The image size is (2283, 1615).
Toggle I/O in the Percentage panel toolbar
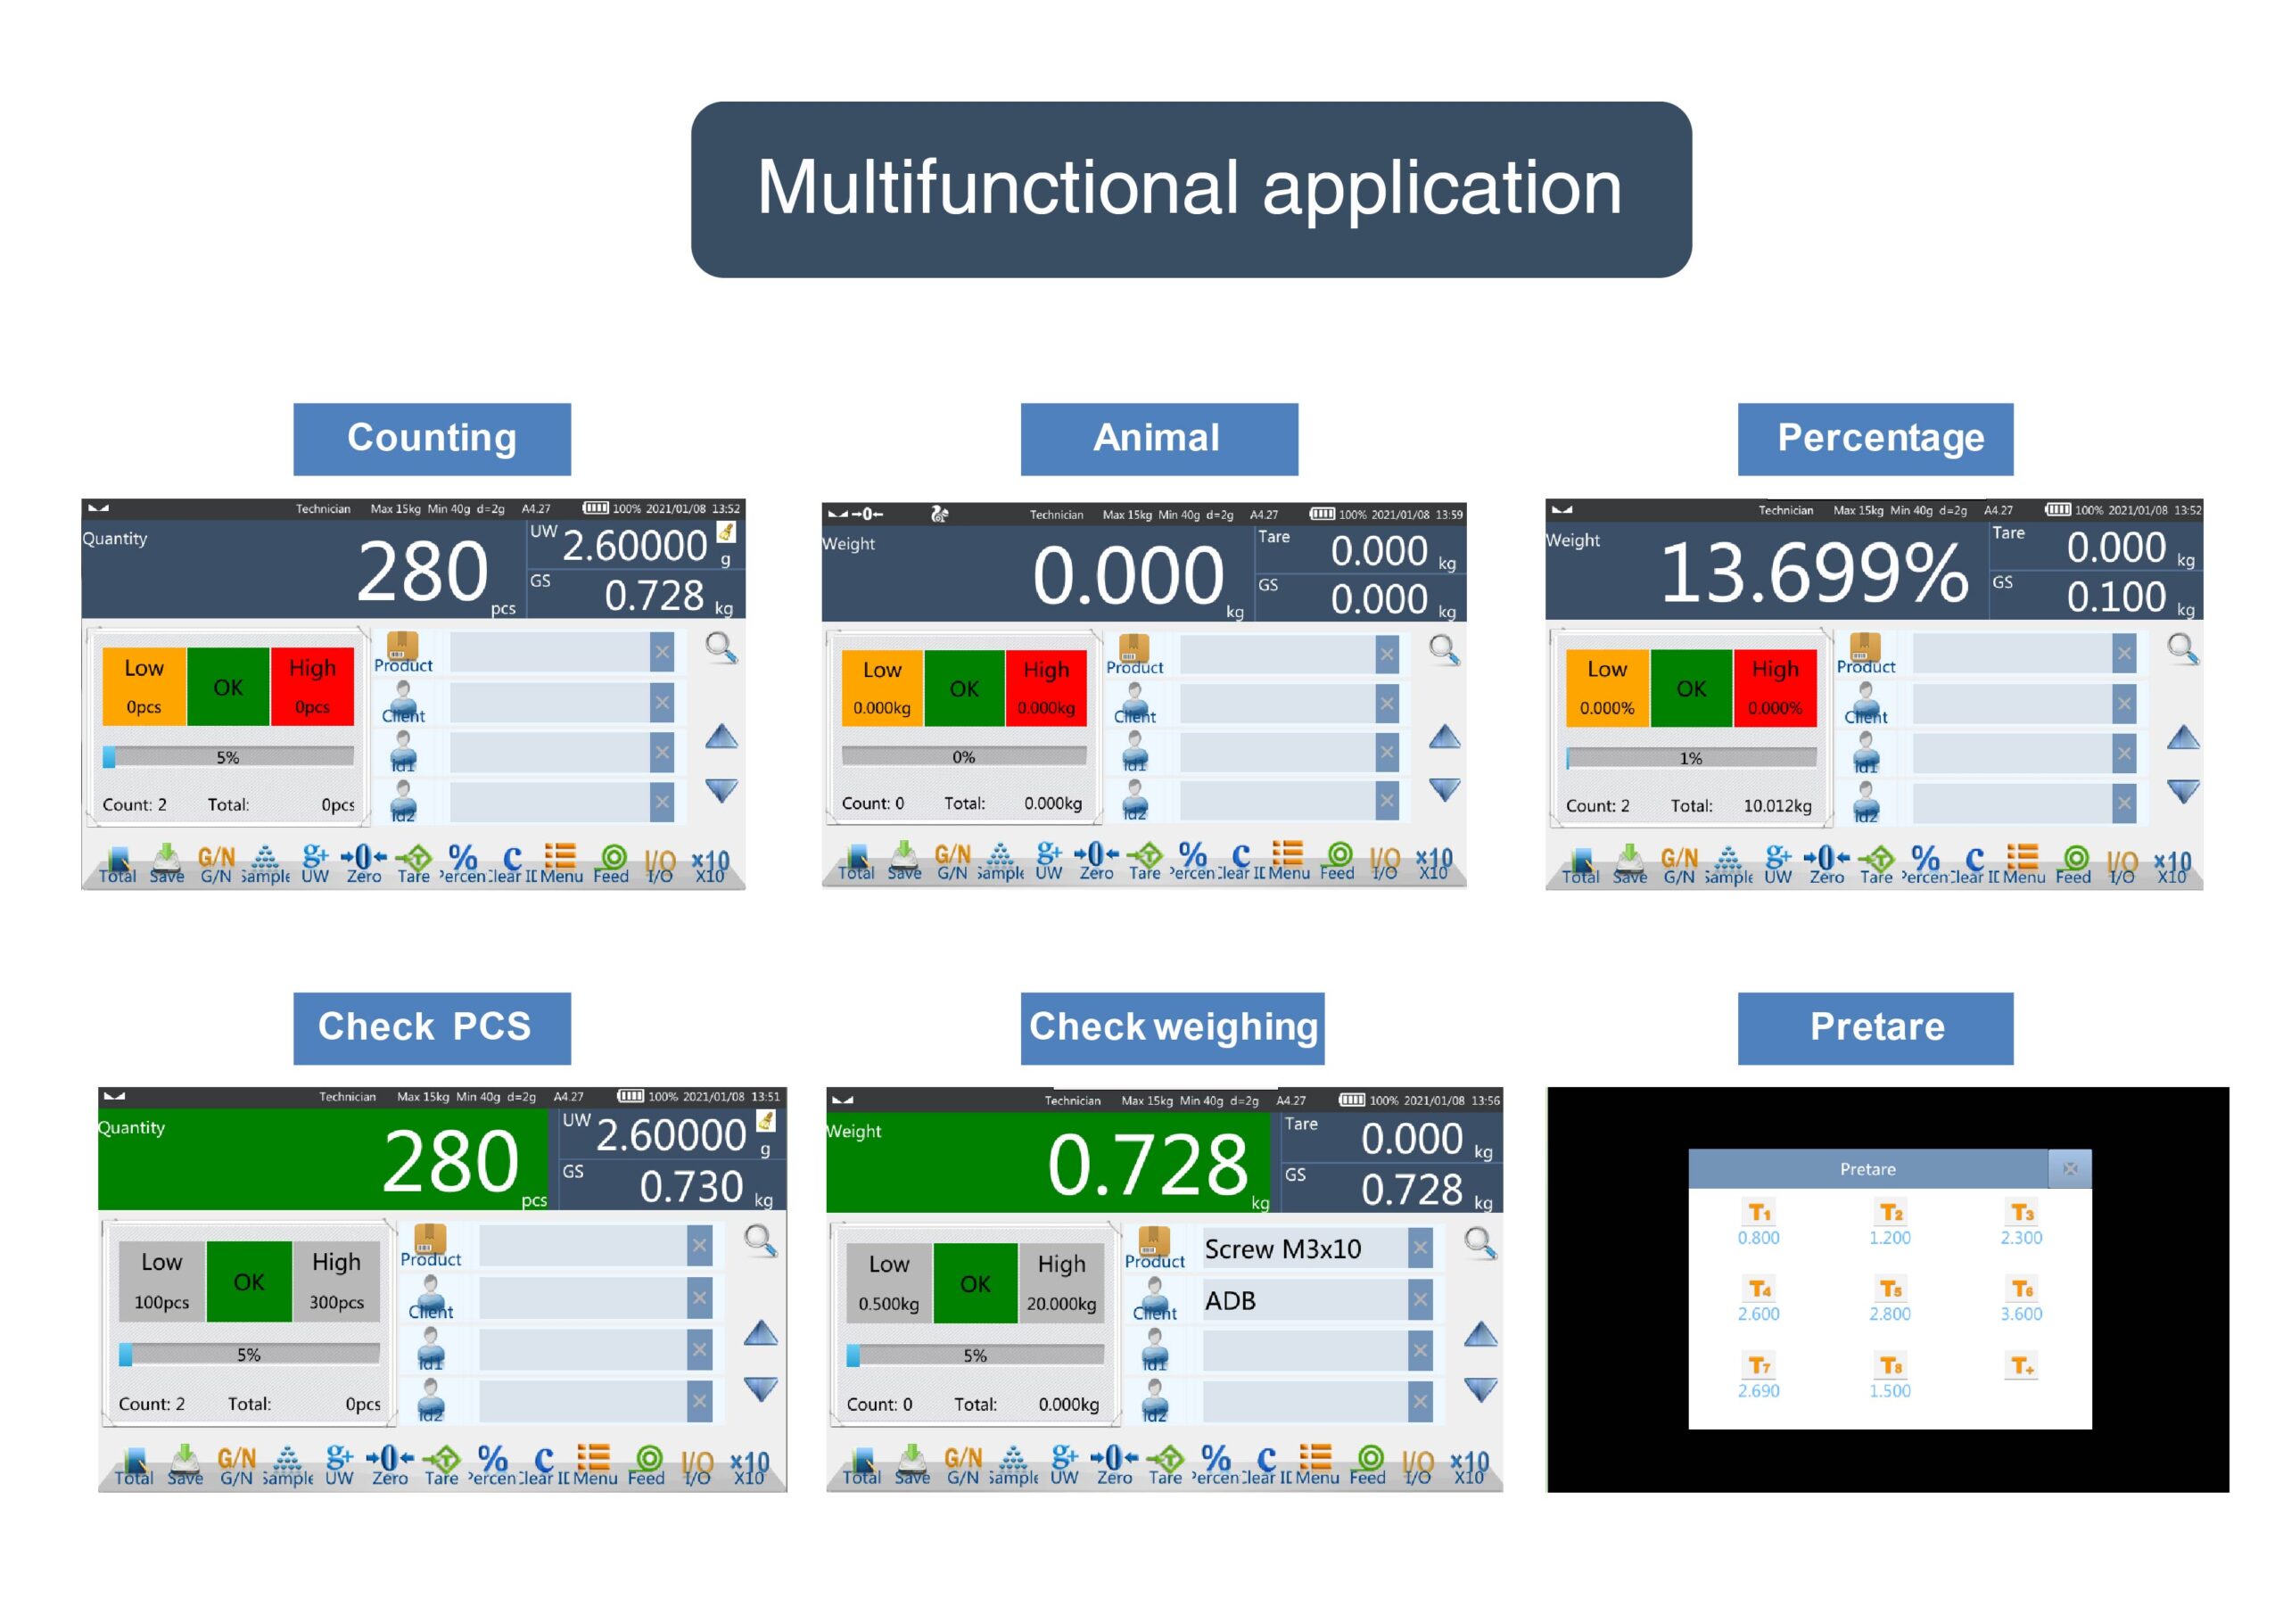click(x=2121, y=864)
